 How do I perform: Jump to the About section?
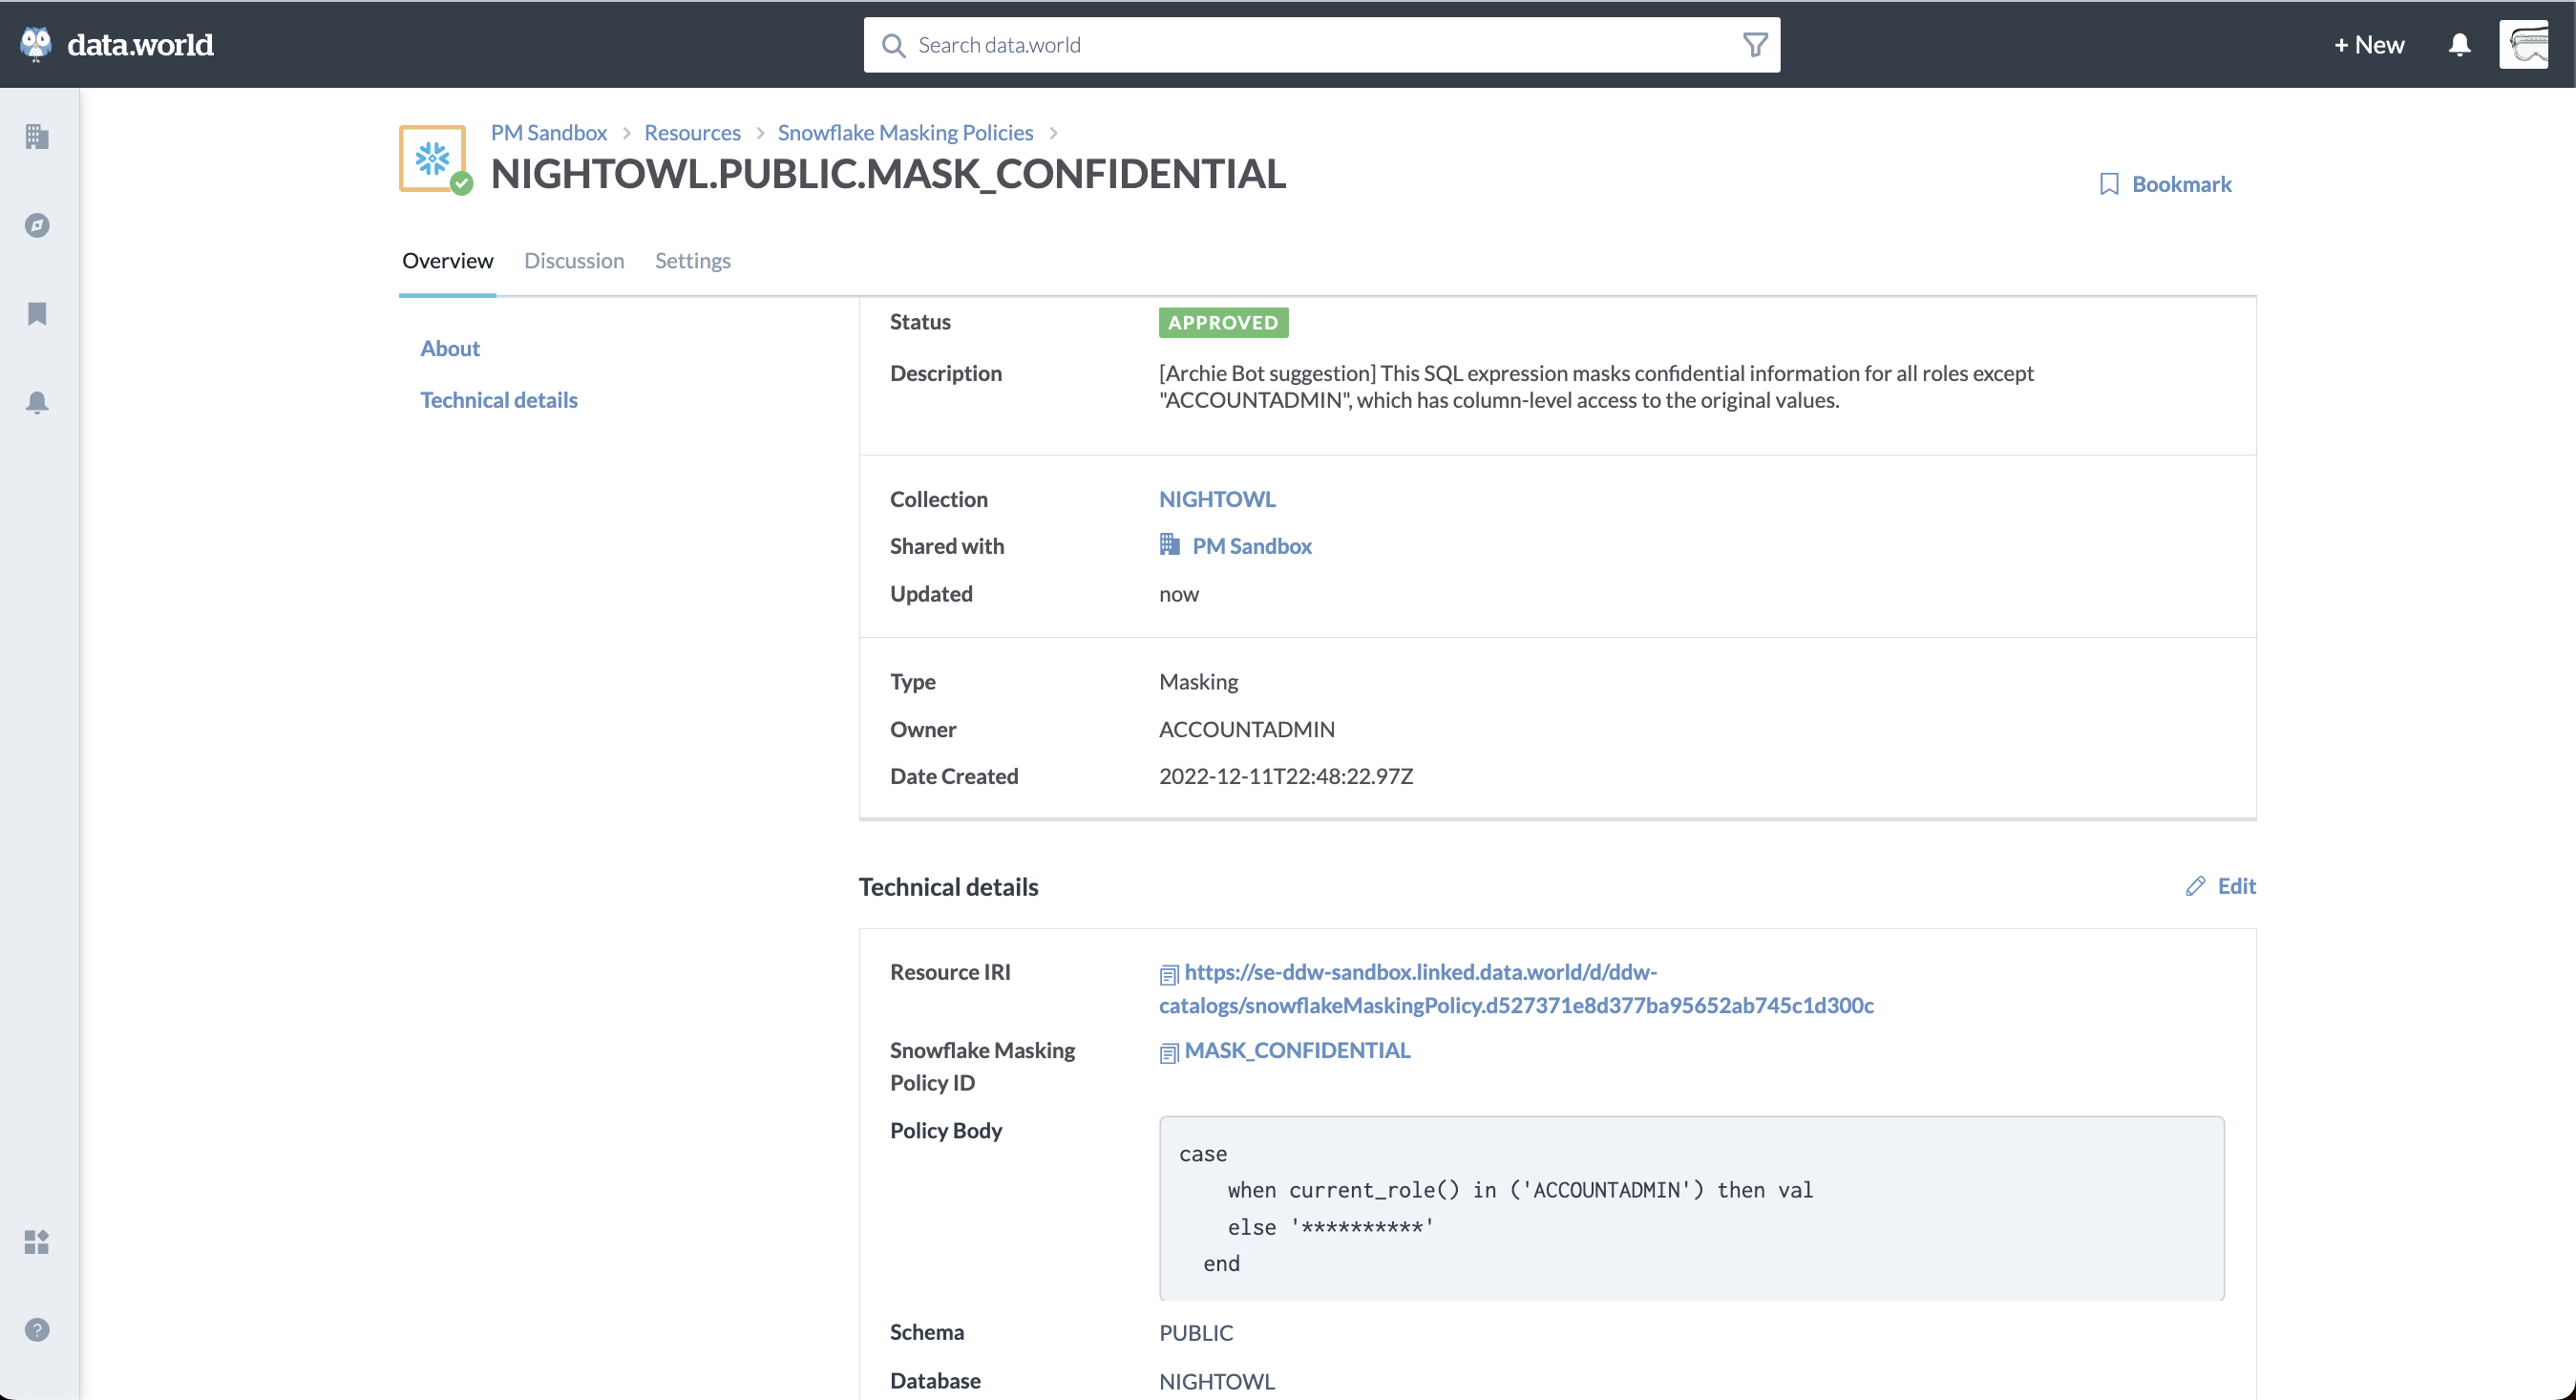(450, 348)
